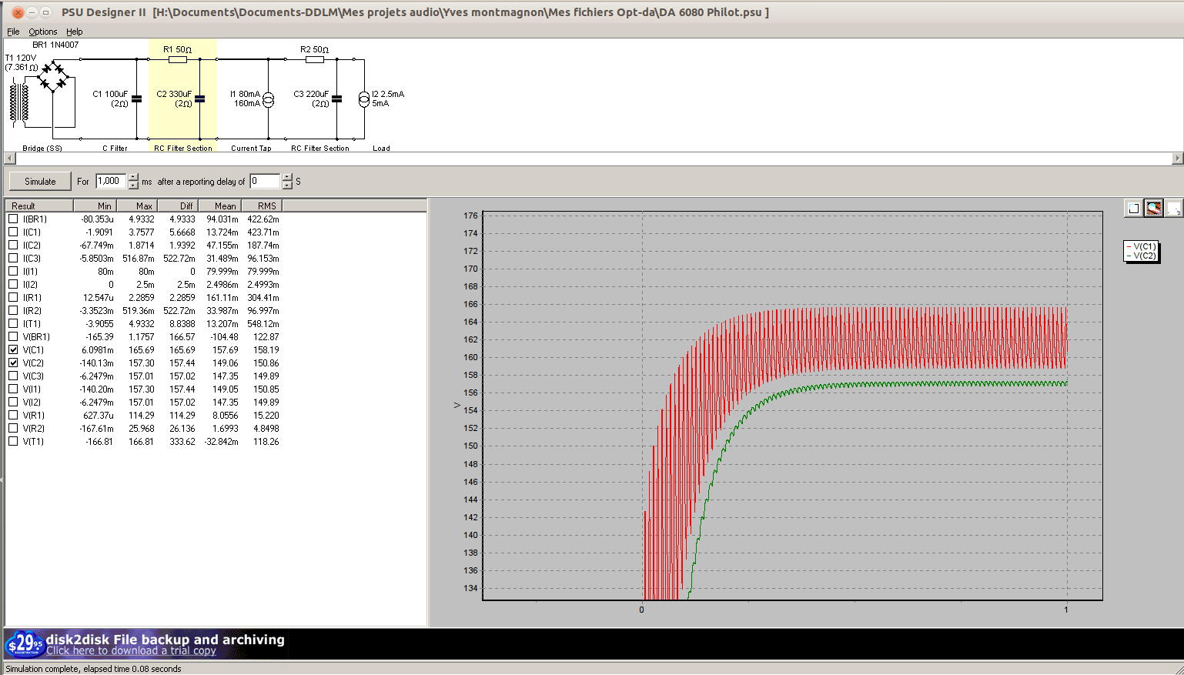Select the C2 330uF capacitor symbol
This screenshot has height=675, width=1184.
point(199,99)
